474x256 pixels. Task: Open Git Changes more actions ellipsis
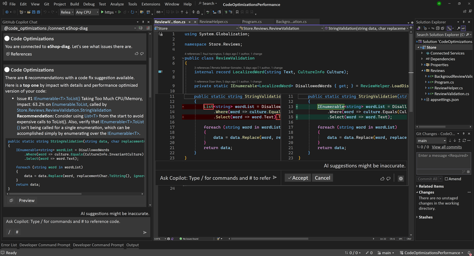[469, 140]
